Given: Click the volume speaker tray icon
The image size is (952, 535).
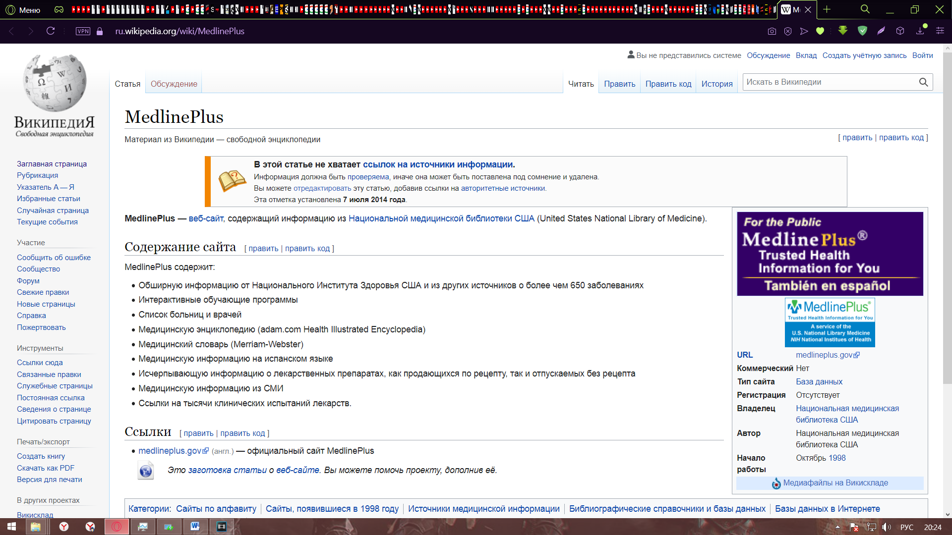Looking at the screenshot, I should click(887, 527).
